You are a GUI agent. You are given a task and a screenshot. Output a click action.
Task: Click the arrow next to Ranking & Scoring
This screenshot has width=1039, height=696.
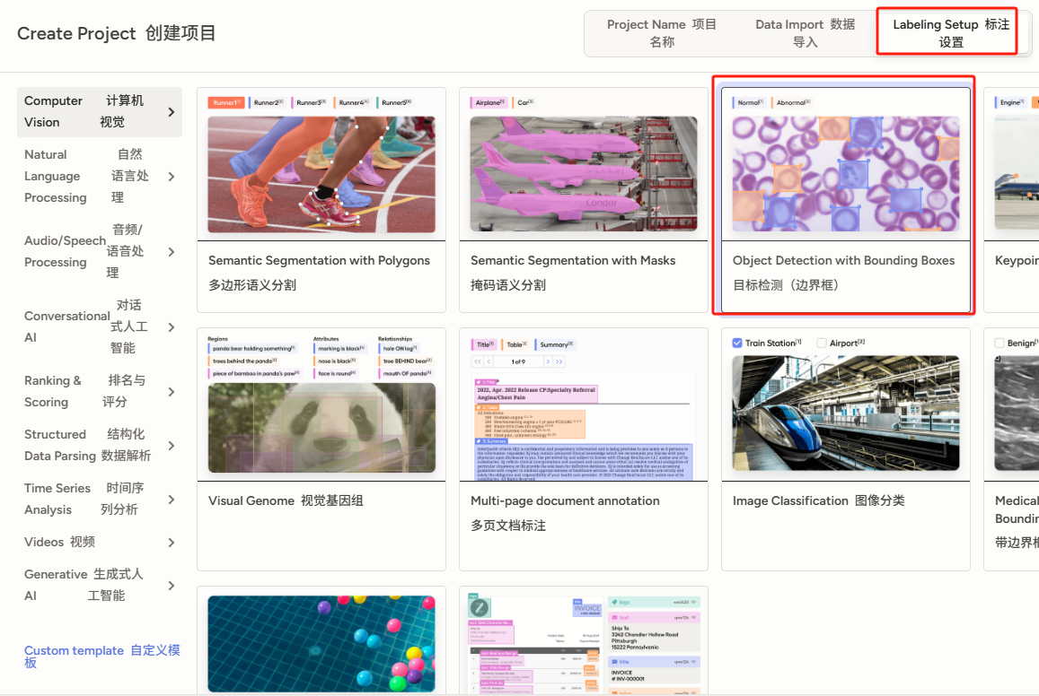click(171, 392)
